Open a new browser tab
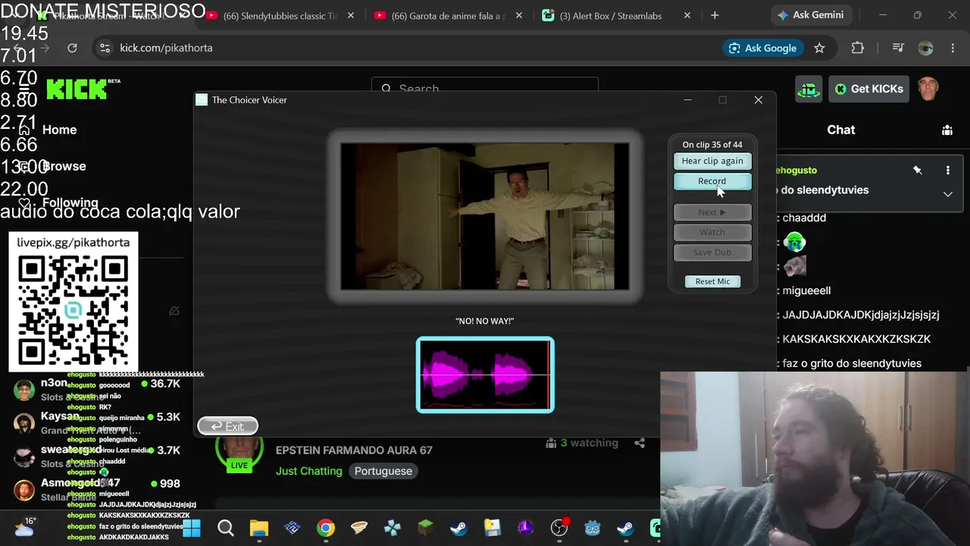The width and height of the screenshot is (970, 546). pyautogui.click(x=715, y=15)
